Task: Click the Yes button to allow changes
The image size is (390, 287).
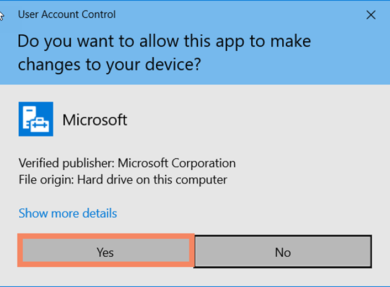Action: point(106,250)
